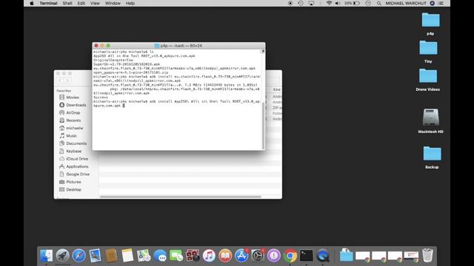Select AirDrop in Finder sidebar
Screen dimensions: 474x266
[x=73, y=112]
